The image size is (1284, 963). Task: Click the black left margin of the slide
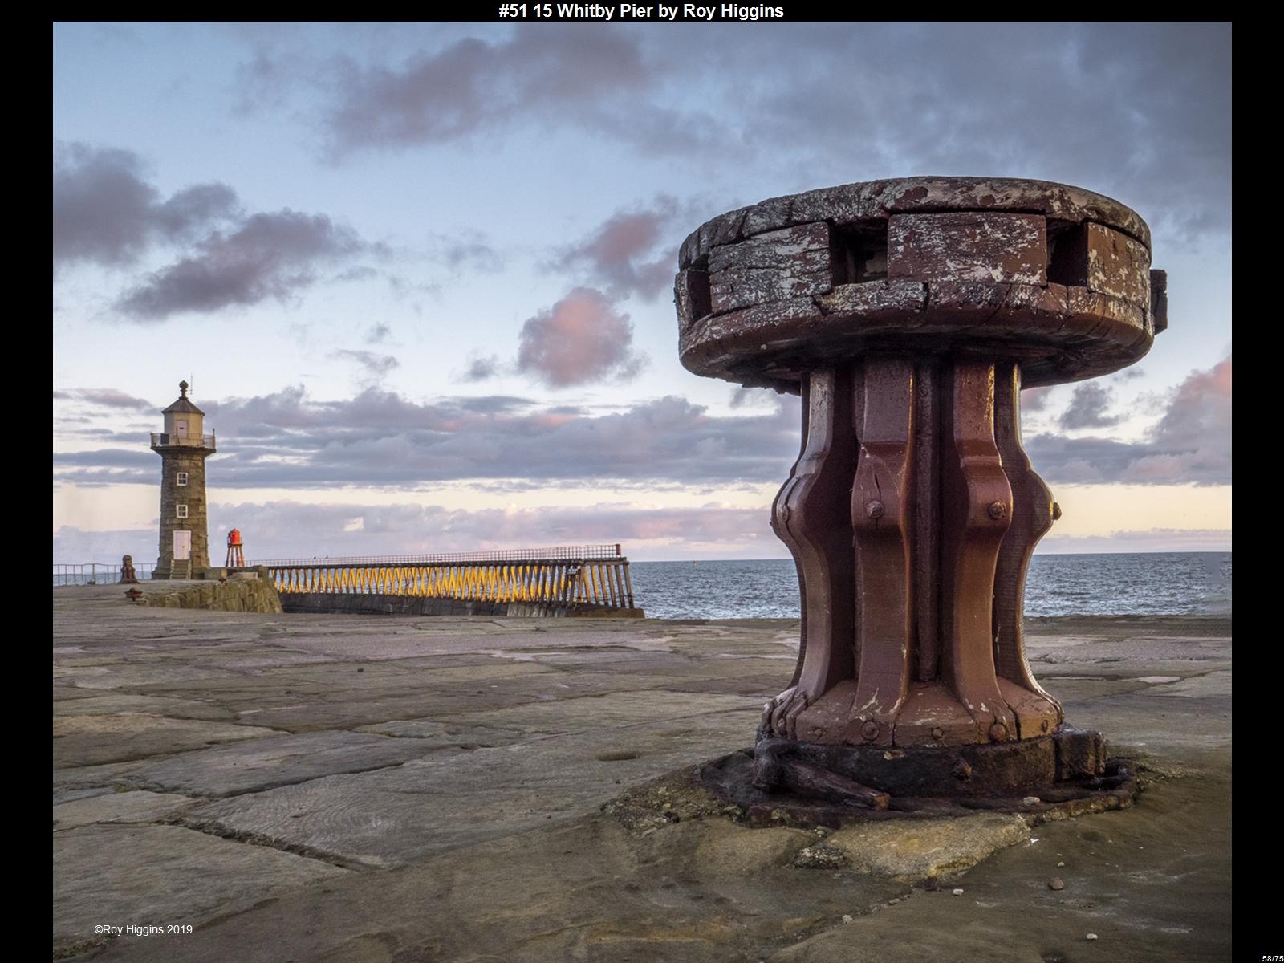[x=26, y=481]
